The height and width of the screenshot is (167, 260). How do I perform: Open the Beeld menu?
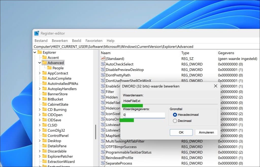[76, 41]
